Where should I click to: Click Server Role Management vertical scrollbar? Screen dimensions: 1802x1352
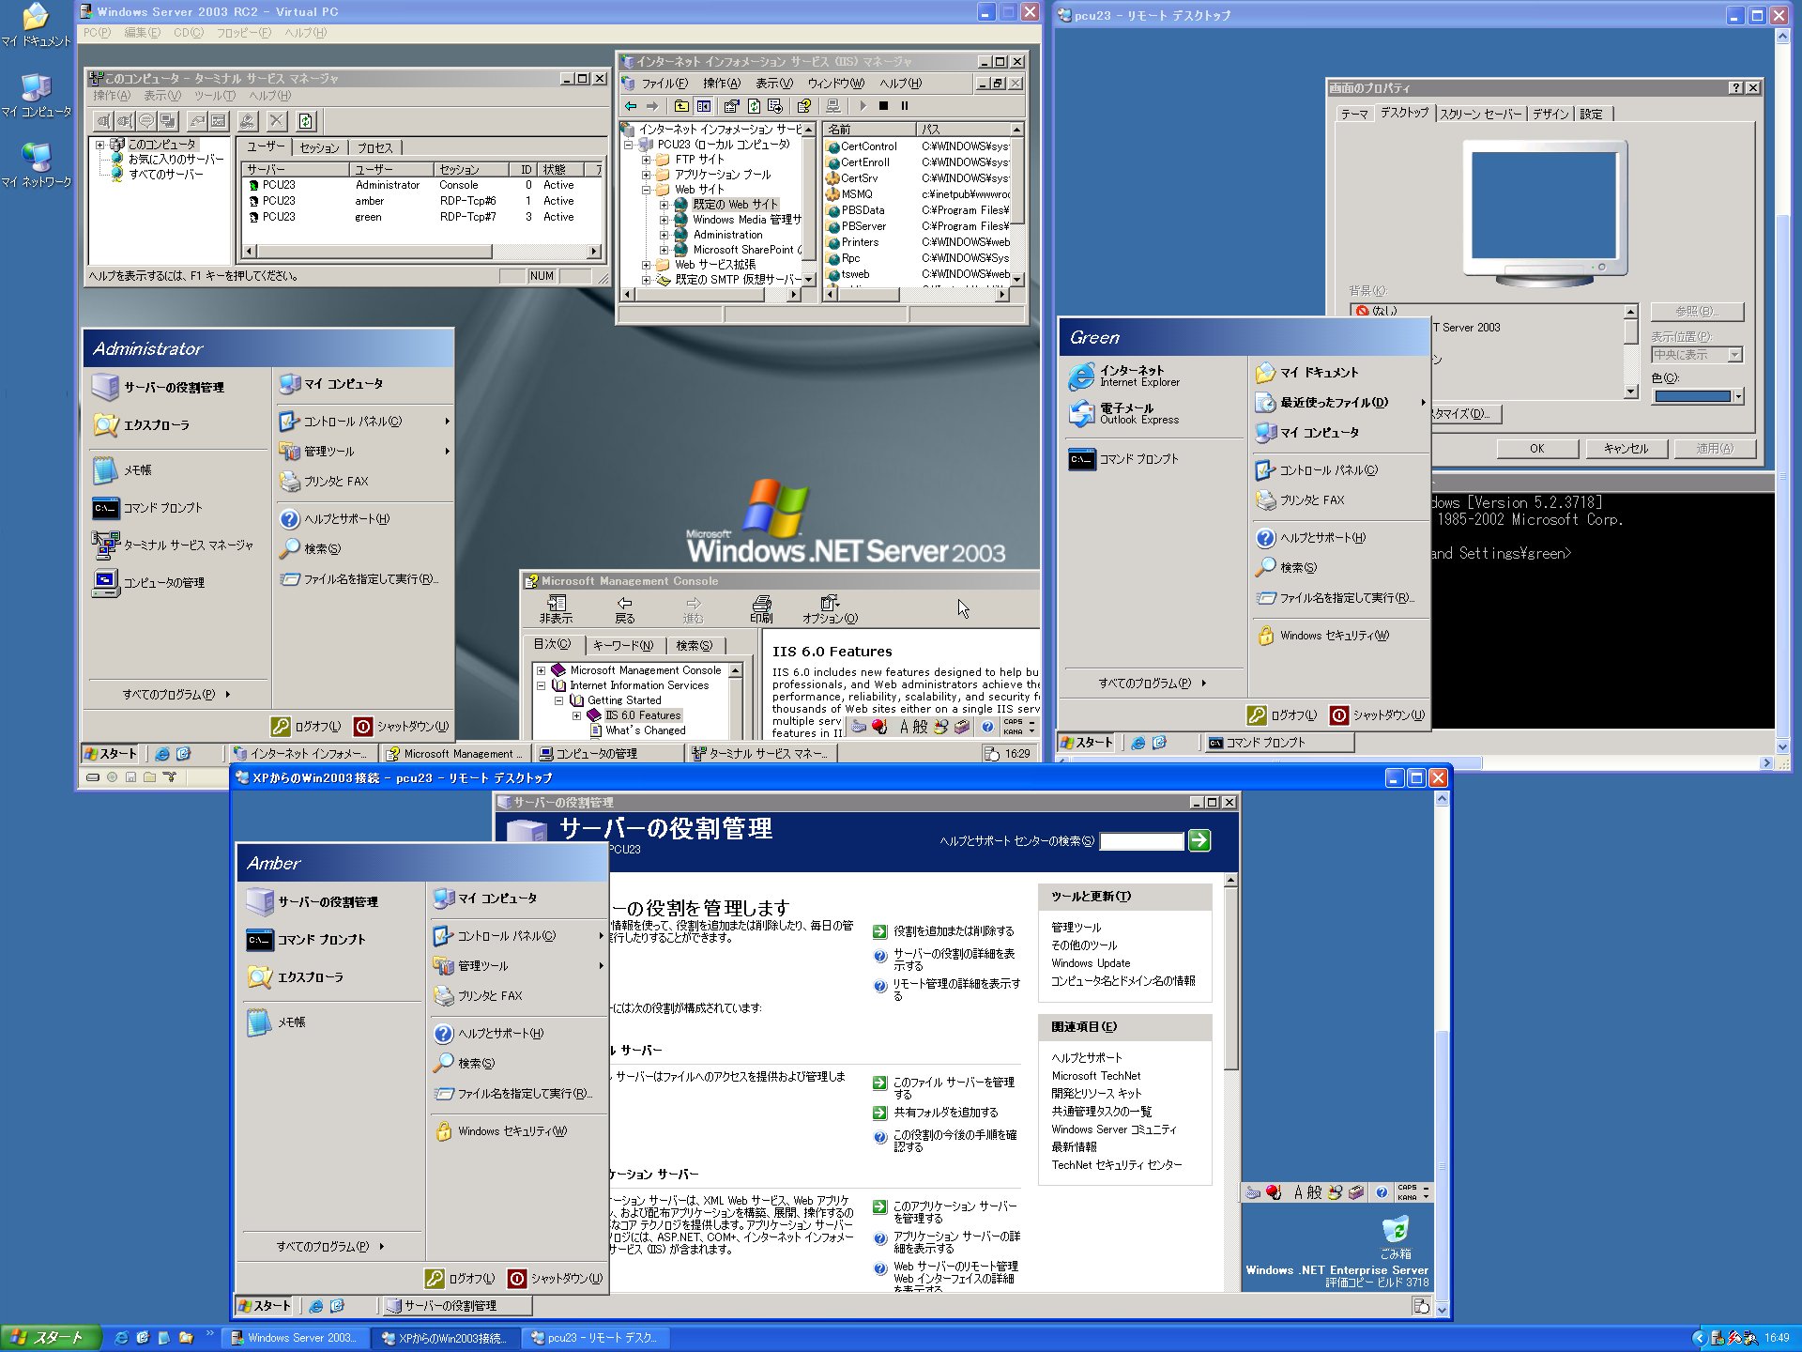coord(1230,976)
